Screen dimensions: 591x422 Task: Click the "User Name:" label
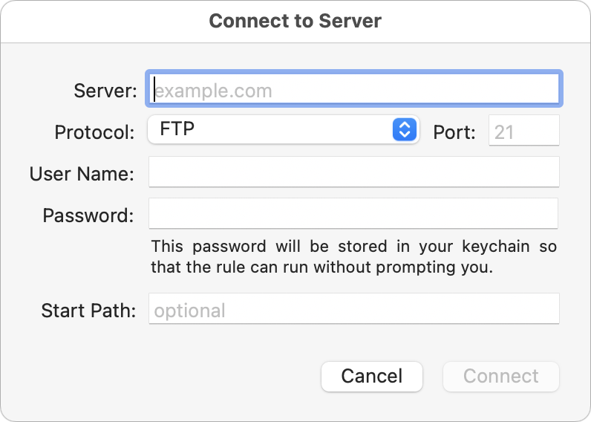[82, 174]
